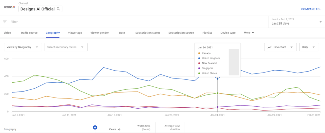Switch to the Traffic source tab

coord(29,33)
